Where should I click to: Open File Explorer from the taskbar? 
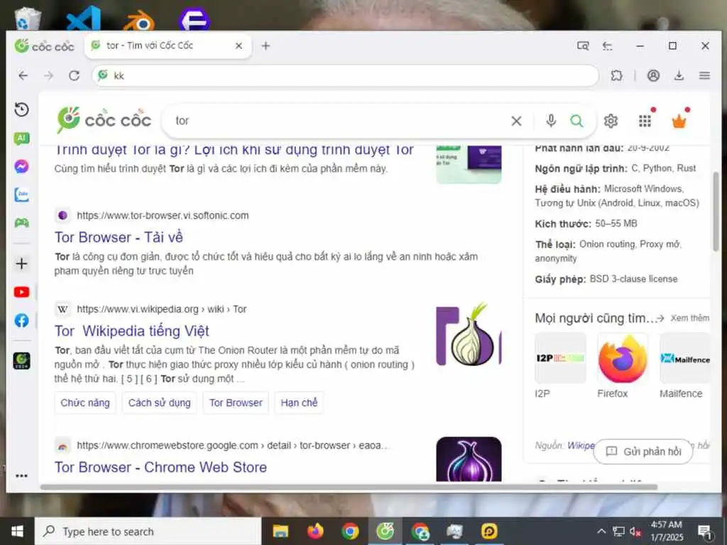click(x=280, y=531)
